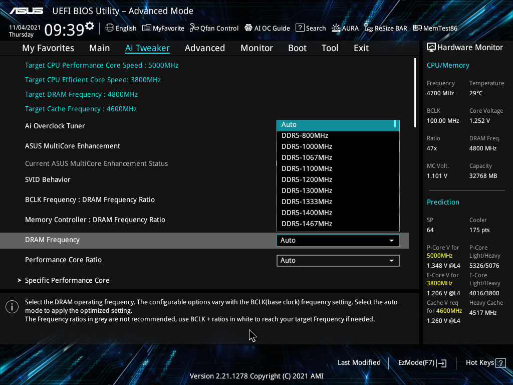
Task: Open the clock settings gear icon
Action: point(90,26)
